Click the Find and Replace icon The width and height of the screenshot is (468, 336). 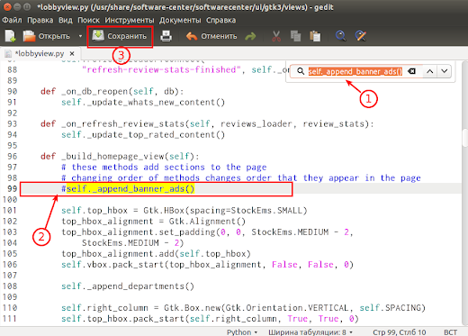click(360, 36)
